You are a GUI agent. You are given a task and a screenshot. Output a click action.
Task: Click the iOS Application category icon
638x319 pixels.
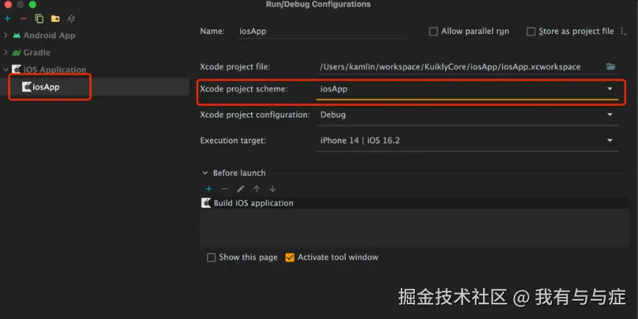pyautogui.click(x=16, y=70)
